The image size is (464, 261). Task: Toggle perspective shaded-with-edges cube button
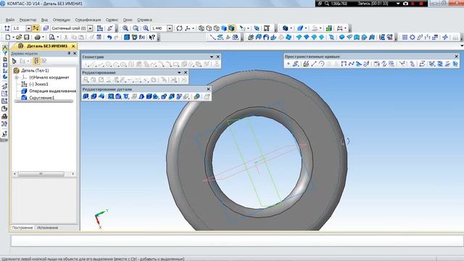(x=232, y=28)
